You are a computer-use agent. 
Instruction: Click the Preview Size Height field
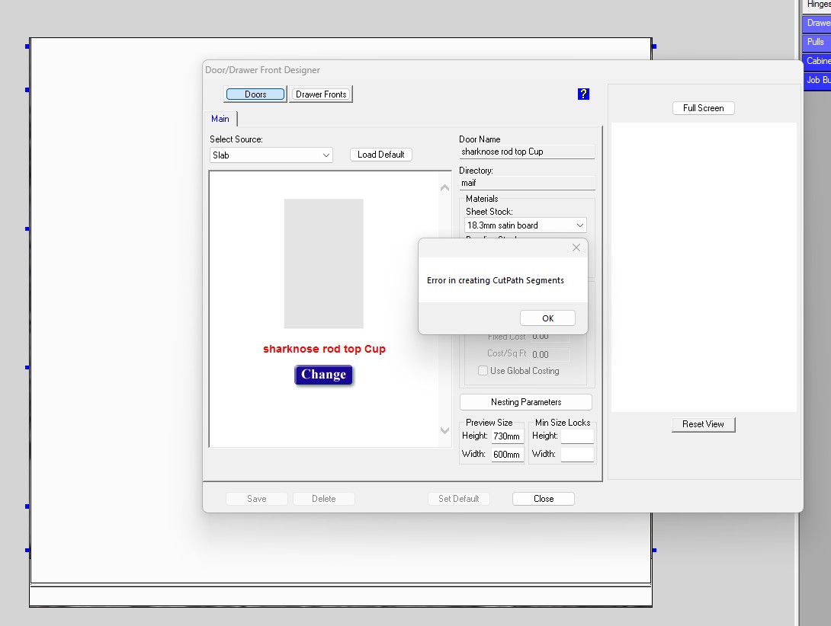click(506, 436)
